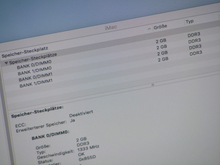Click the Größe: label in details
This screenshot has width=220, height=165.
(x=43, y=147)
